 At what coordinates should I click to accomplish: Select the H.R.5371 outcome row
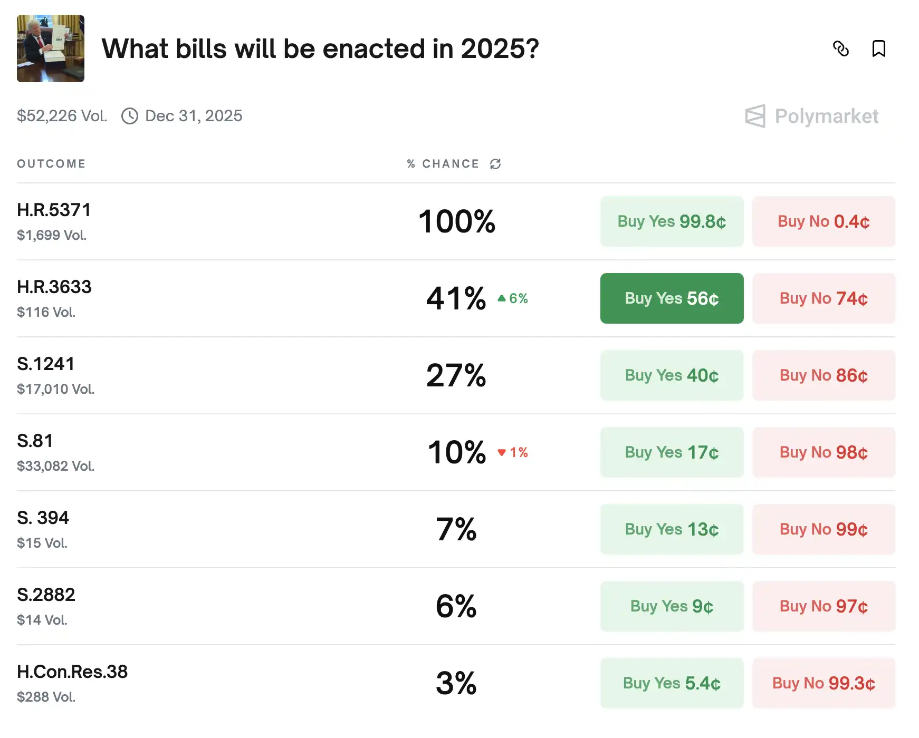coord(54,209)
